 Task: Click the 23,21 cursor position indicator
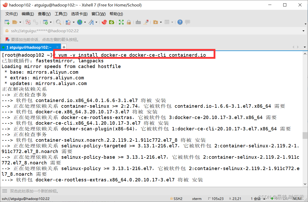click(x=235, y=199)
